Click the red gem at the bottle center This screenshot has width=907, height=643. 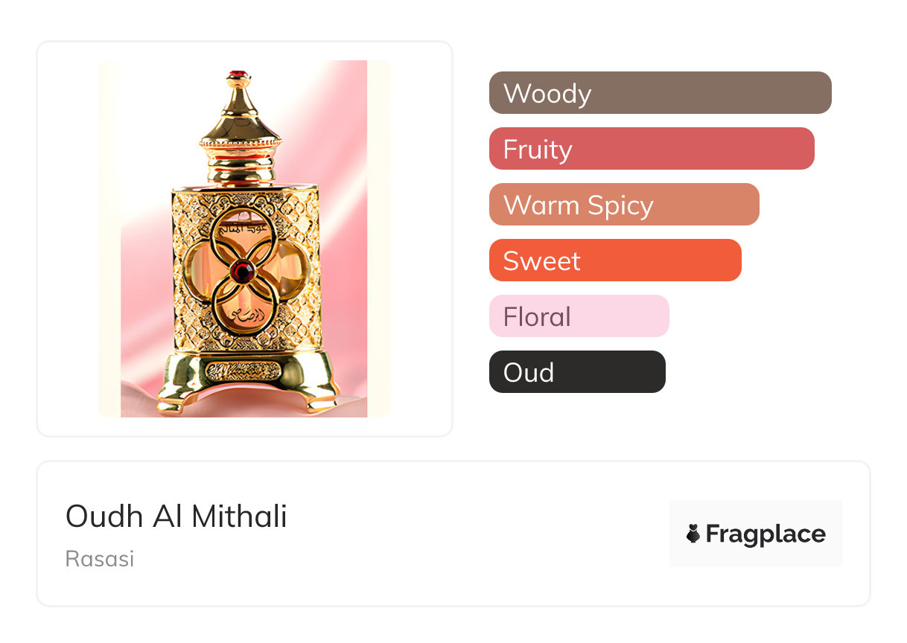[x=241, y=272]
